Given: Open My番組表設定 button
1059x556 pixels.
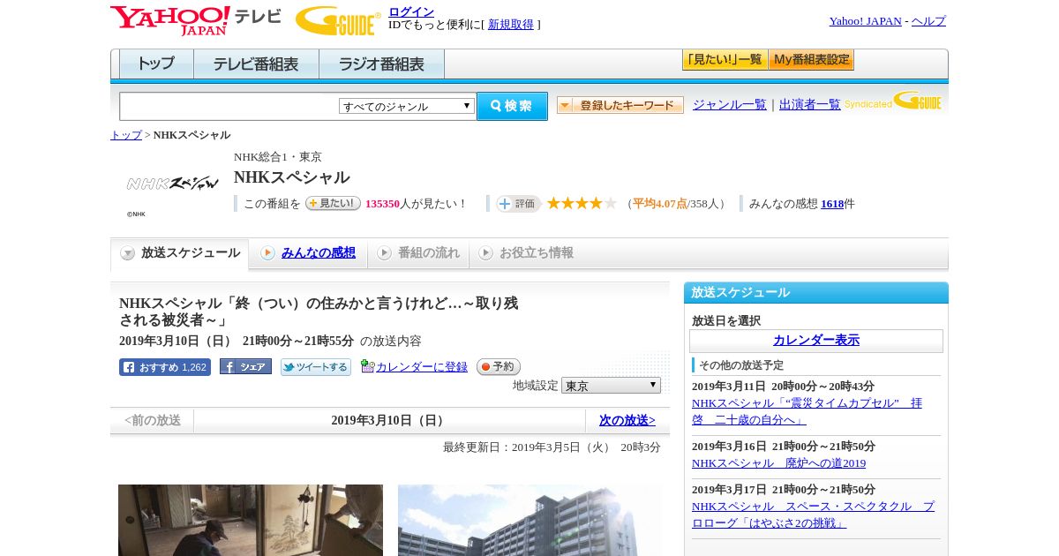Looking at the screenshot, I should coord(811,60).
